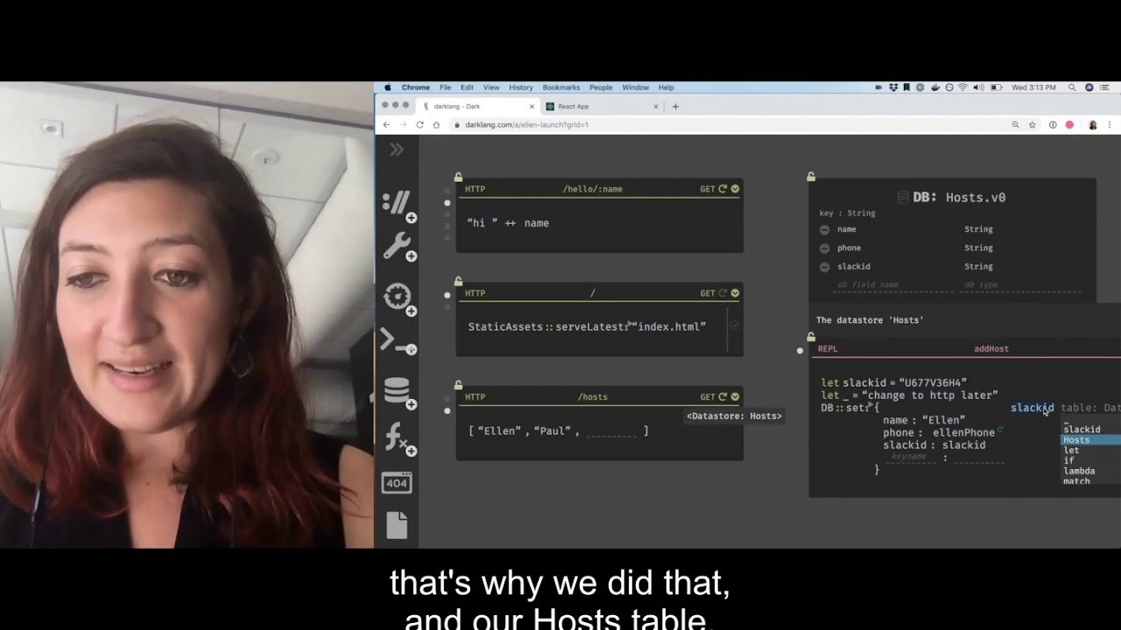This screenshot has height=630, width=1121.
Task: Click the darklang.com address bar
Action: pyautogui.click(x=744, y=125)
